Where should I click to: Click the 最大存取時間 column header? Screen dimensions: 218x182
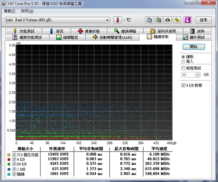[x=126, y=149]
